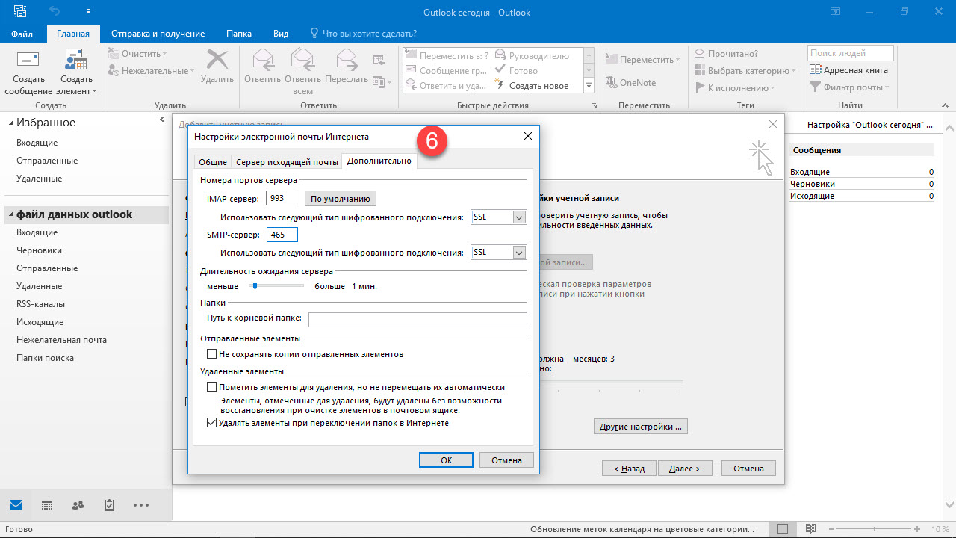Click the Filter mail funnel icon

coord(815,87)
